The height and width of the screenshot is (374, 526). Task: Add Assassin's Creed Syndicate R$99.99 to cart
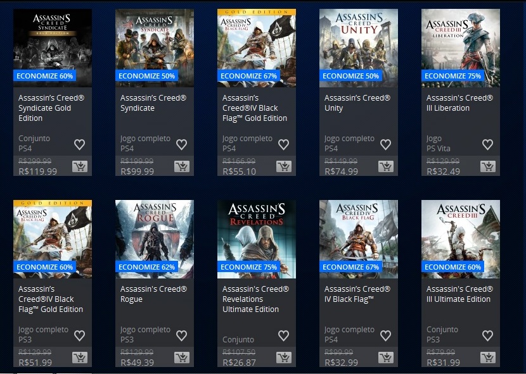182,166
